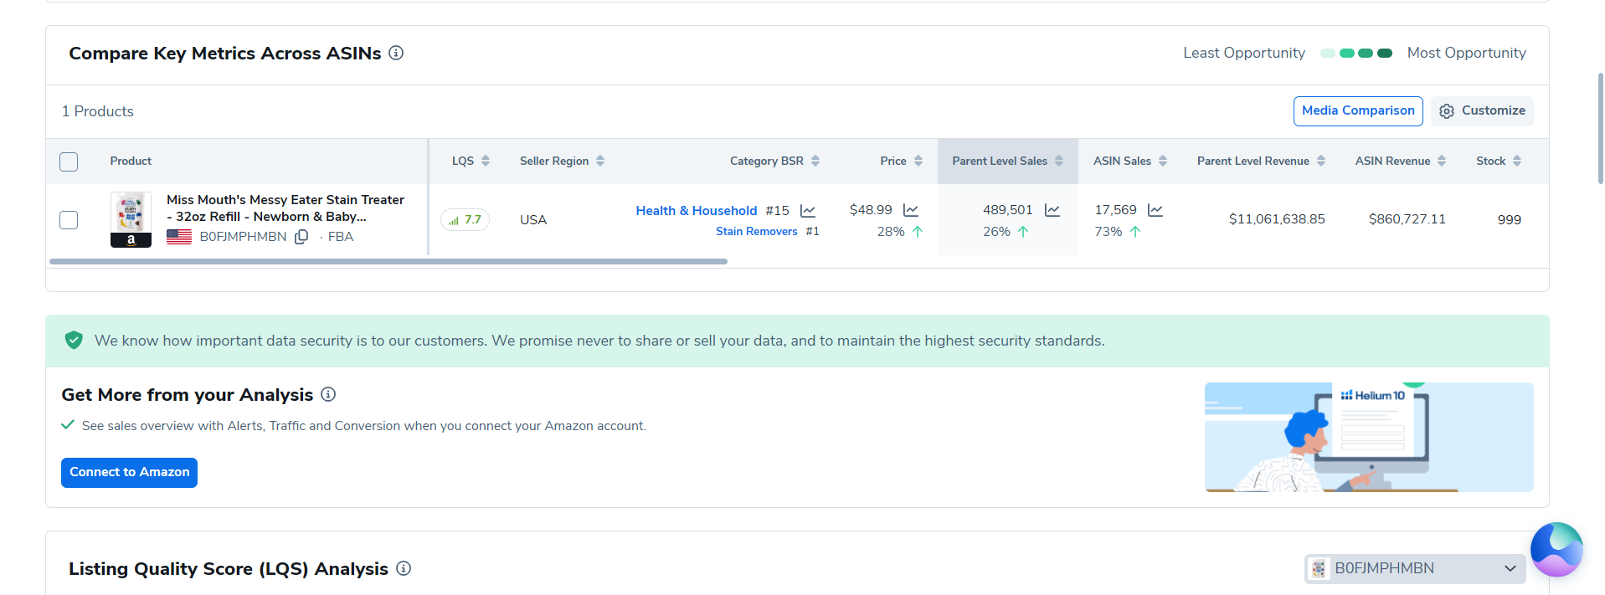
Task: Click info icon beside Listing Quality Score Analysis
Action: [404, 568]
